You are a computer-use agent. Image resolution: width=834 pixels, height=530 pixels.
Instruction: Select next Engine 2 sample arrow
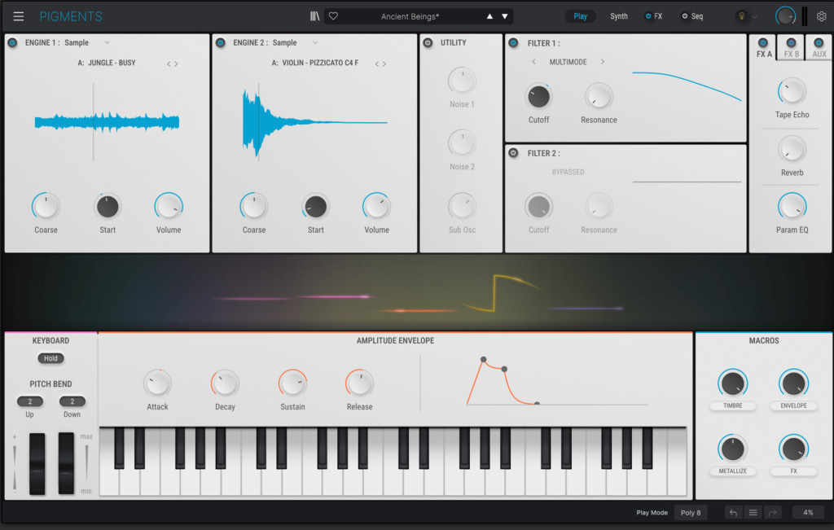[384, 64]
